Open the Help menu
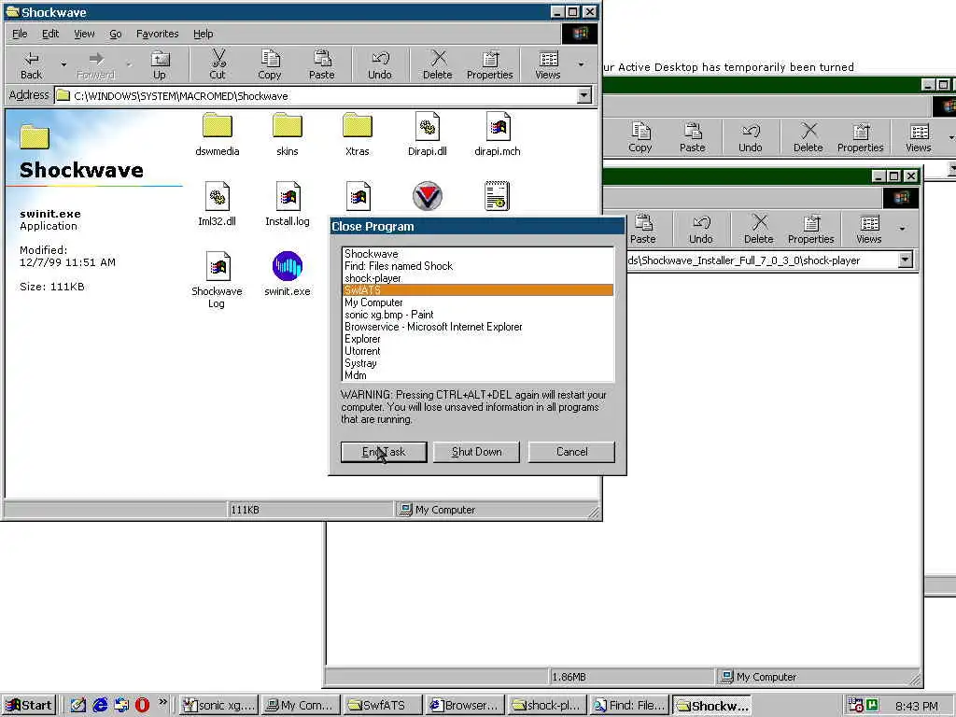This screenshot has width=956, height=717. 203,34
